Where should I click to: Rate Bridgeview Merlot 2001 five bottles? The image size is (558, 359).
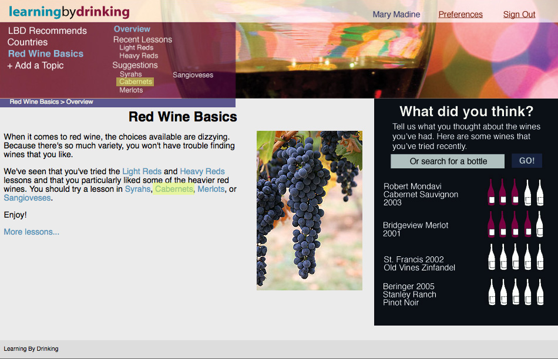(x=540, y=224)
